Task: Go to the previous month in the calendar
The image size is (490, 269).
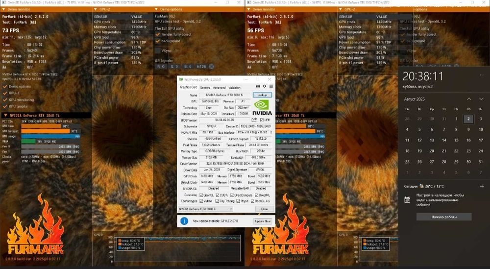Action: coord(469,99)
